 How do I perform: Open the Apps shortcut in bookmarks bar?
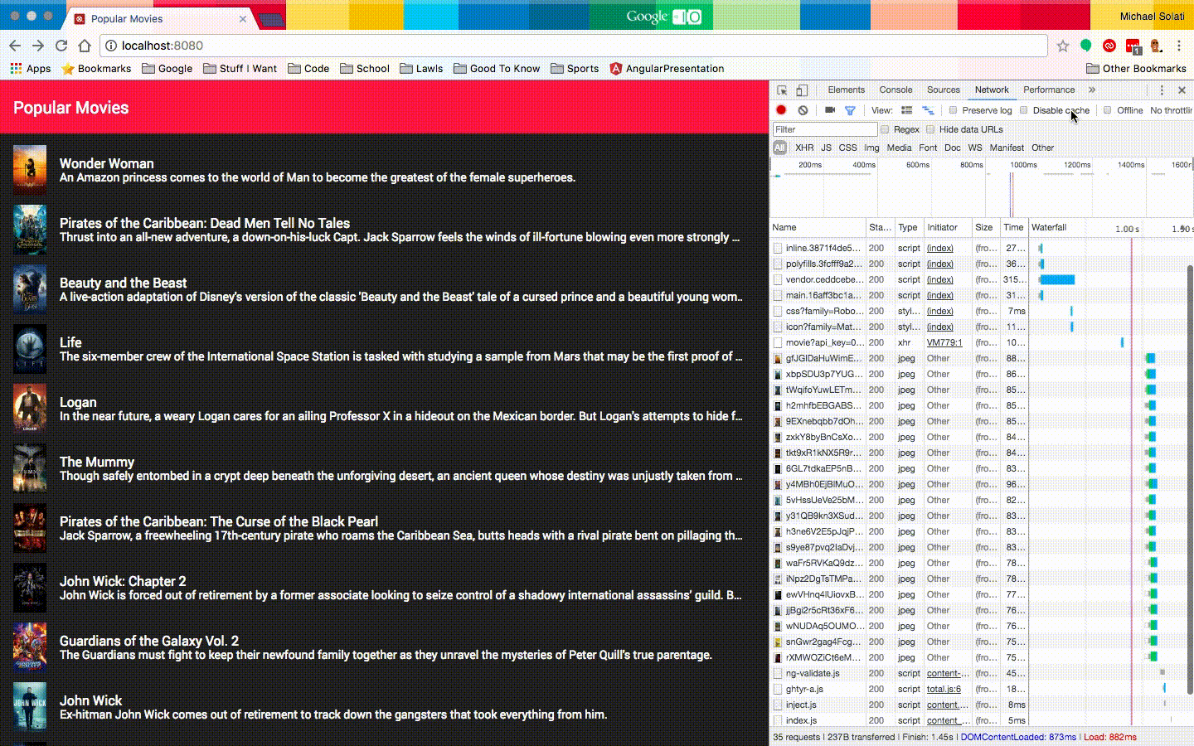(30, 69)
